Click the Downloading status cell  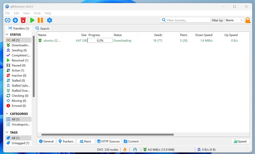tap(122, 40)
